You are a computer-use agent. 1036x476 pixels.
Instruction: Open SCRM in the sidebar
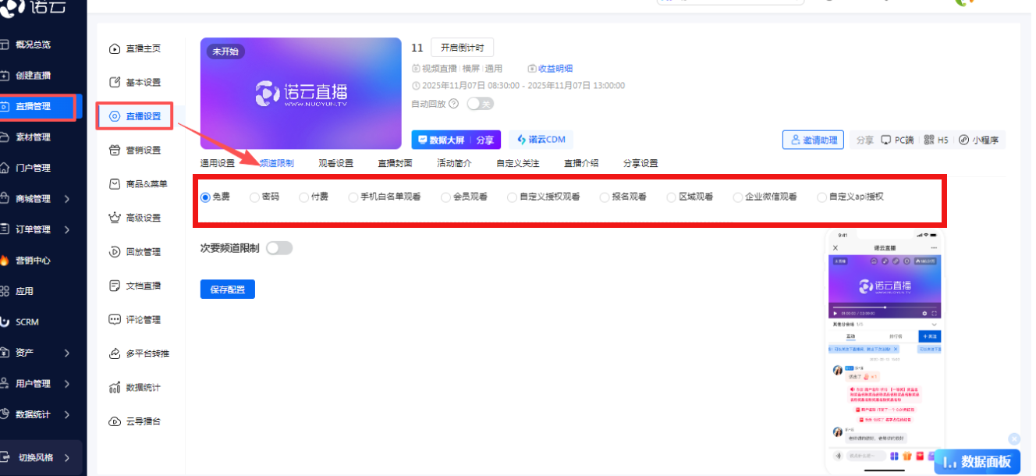click(x=27, y=321)
